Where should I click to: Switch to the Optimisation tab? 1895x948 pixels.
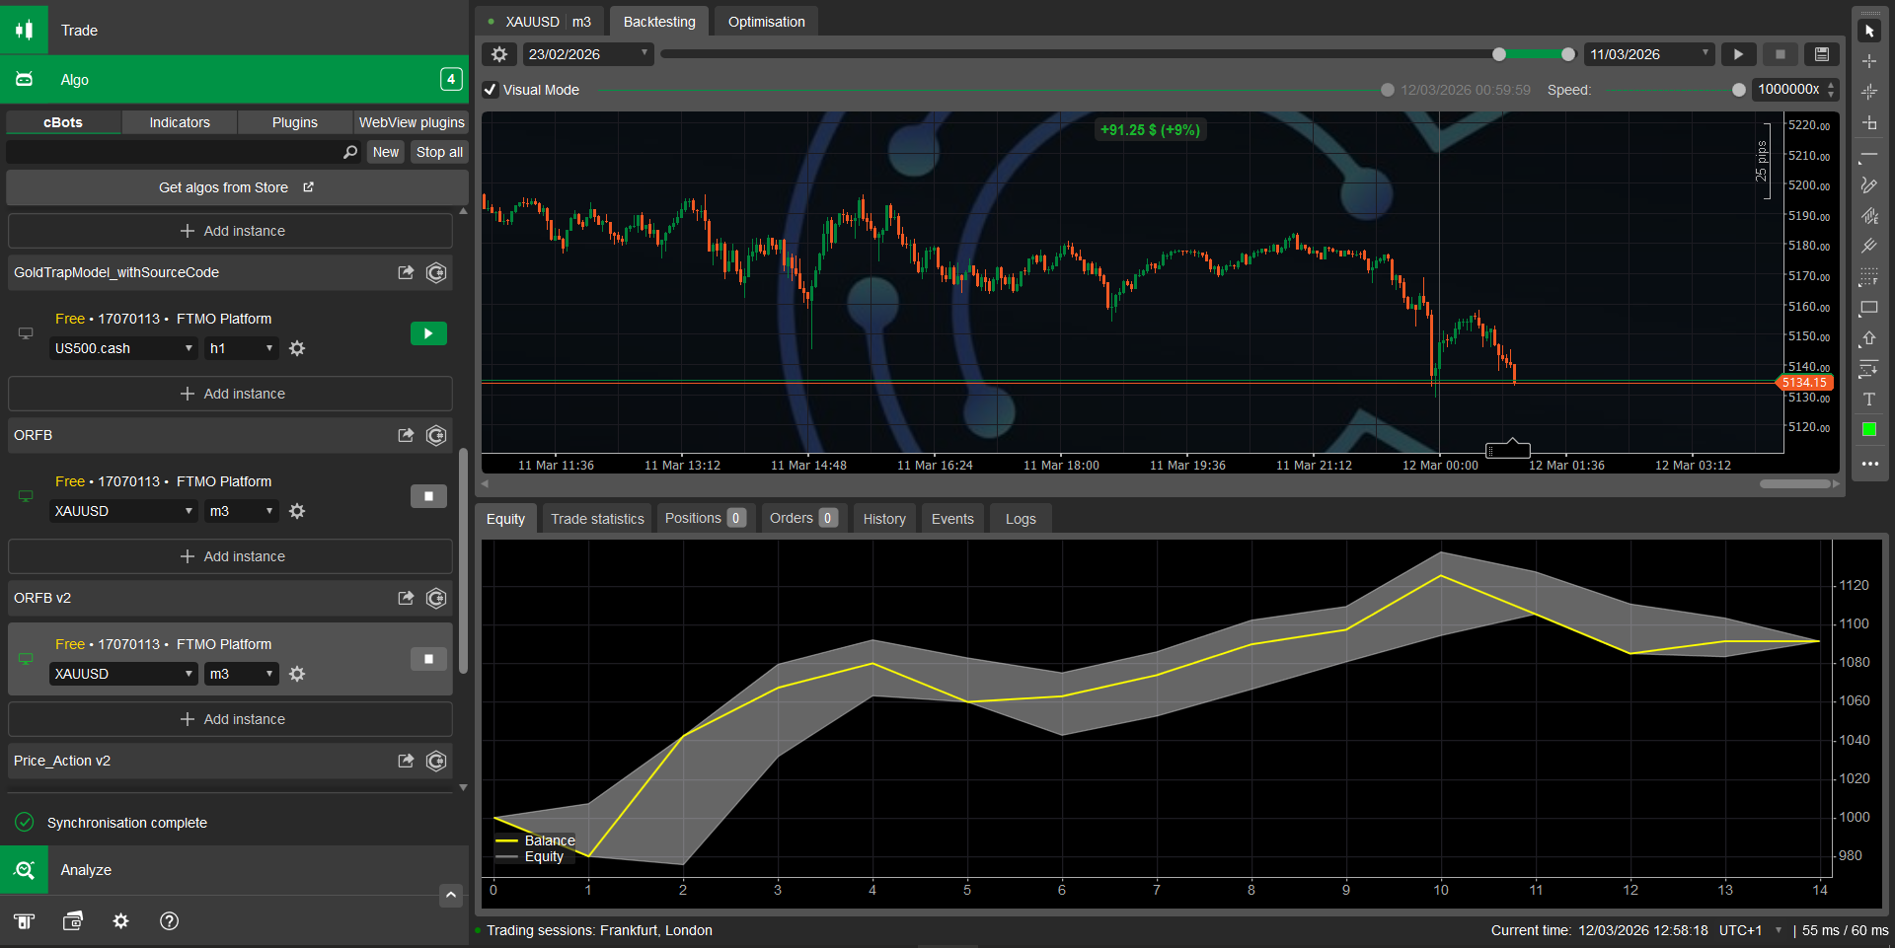[x=766, y=22]
